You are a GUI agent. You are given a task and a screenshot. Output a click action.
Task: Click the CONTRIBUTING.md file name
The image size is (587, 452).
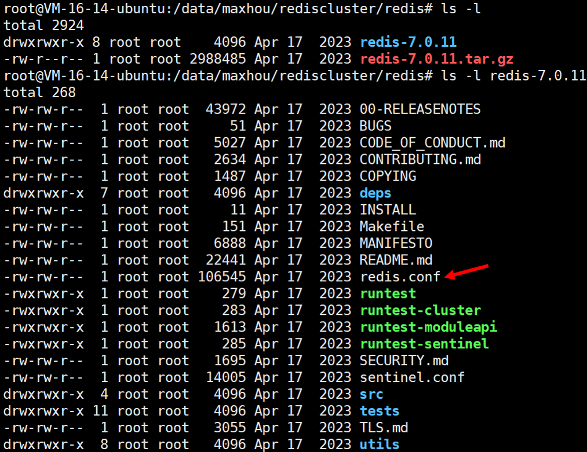coord(420,160)
